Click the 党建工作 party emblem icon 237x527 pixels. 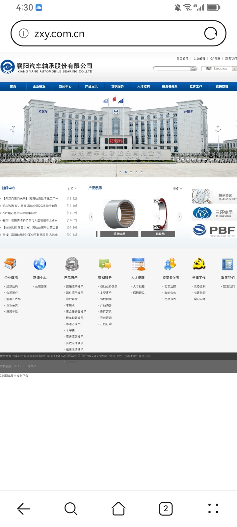(x=199, y=264)
